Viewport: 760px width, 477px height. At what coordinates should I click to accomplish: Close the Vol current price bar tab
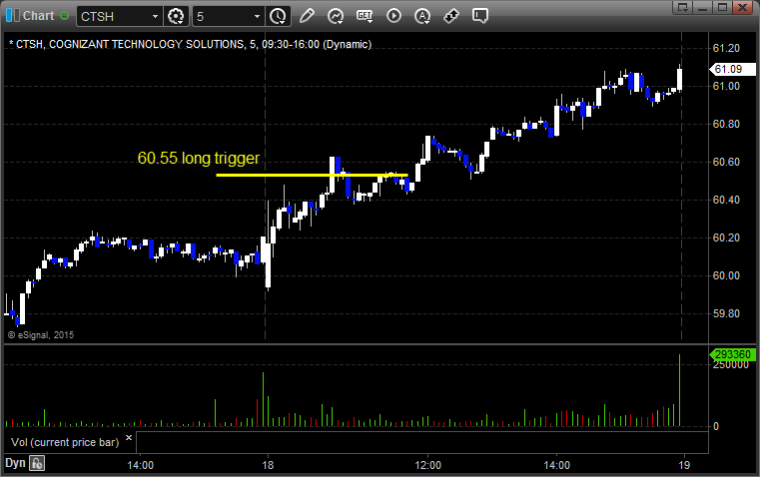[x=128, y=437]
